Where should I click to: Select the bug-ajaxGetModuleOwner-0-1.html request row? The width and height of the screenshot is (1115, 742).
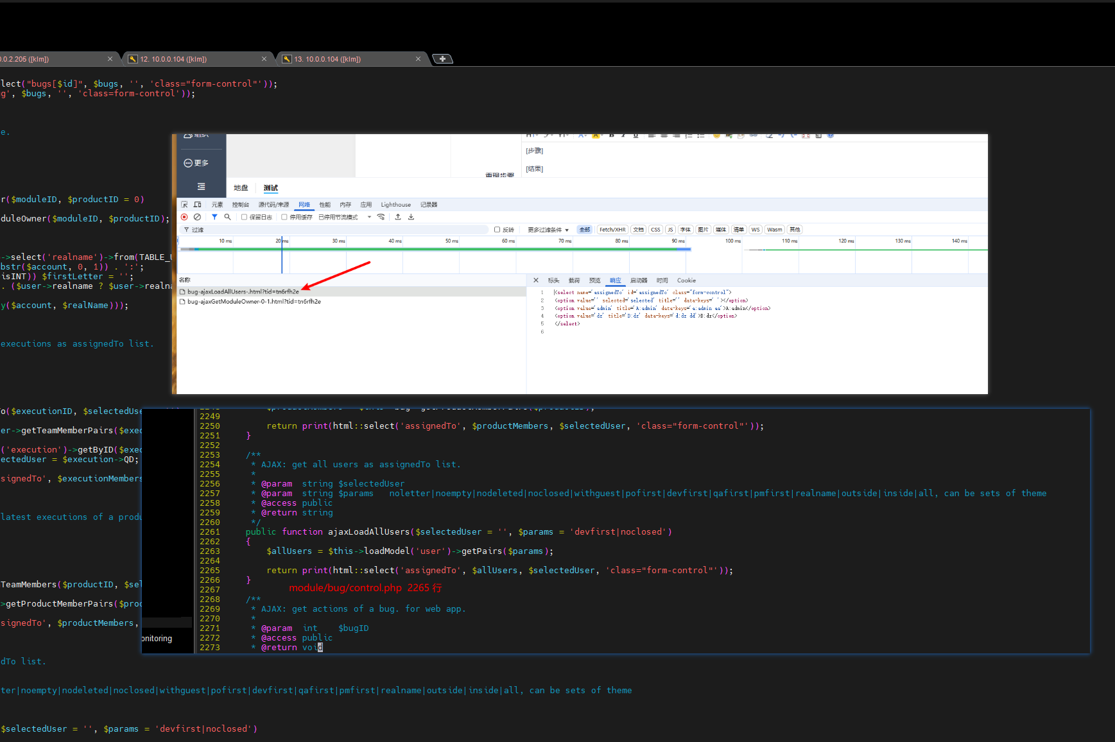(351, 302)
